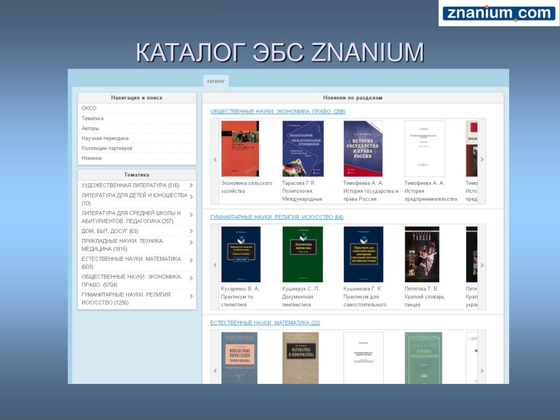
Task: Open Кушникова Практикум book cover
Action: pos(363,254)
